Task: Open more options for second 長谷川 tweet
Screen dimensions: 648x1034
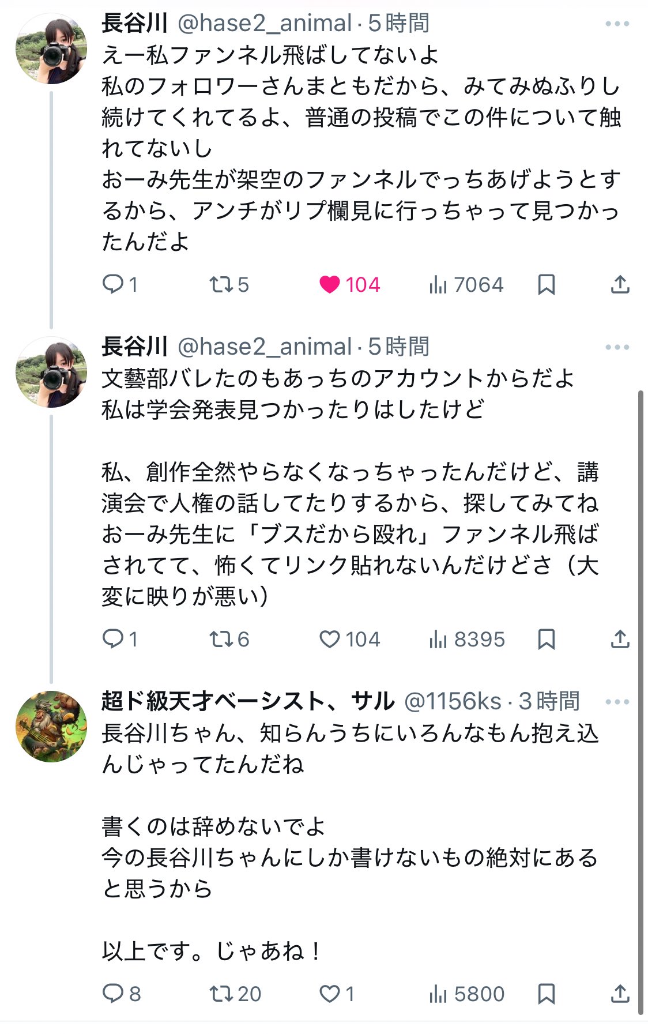Action: pyautogui.click(x=617, y=347)
